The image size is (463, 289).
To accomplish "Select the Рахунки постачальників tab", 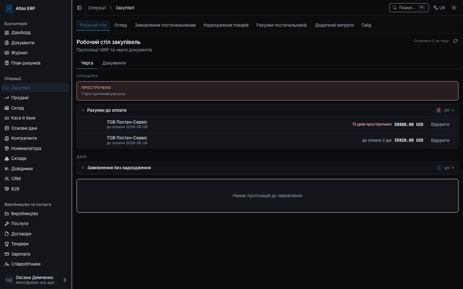I will pyautogui.click(x=282, y=25).
